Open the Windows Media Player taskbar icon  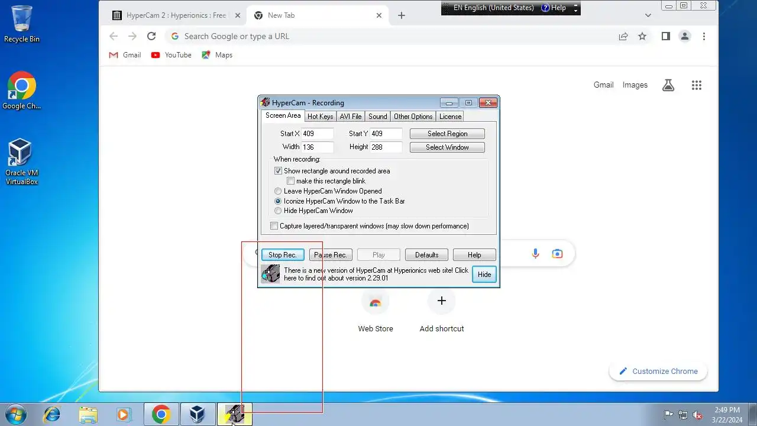[123, 414]
